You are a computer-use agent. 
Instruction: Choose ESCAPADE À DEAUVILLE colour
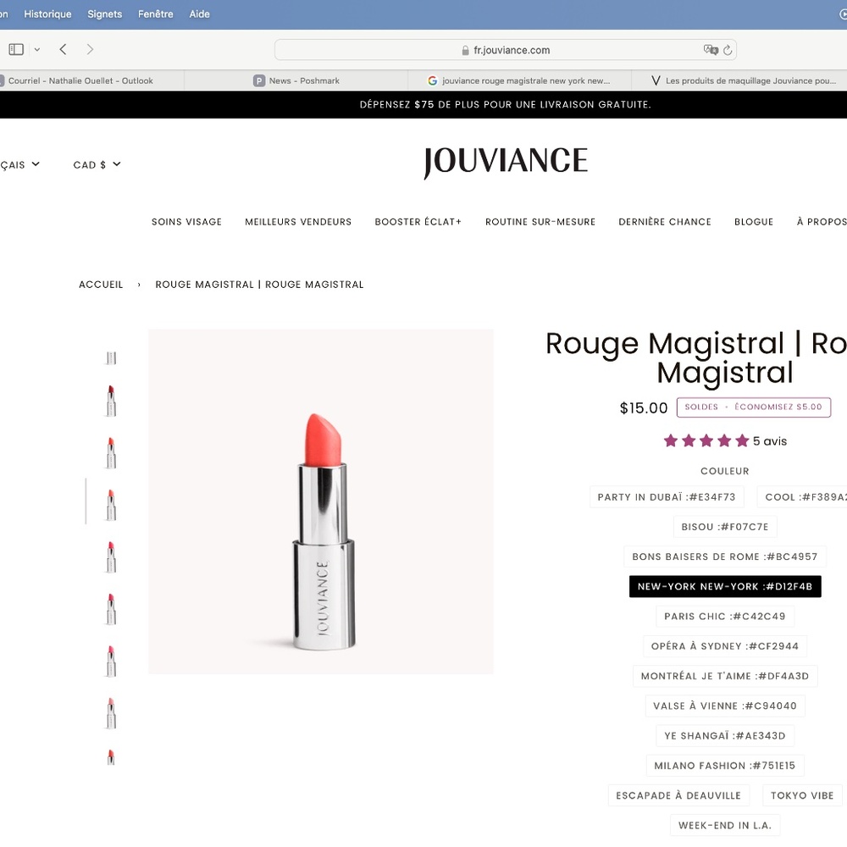(678, 795)
